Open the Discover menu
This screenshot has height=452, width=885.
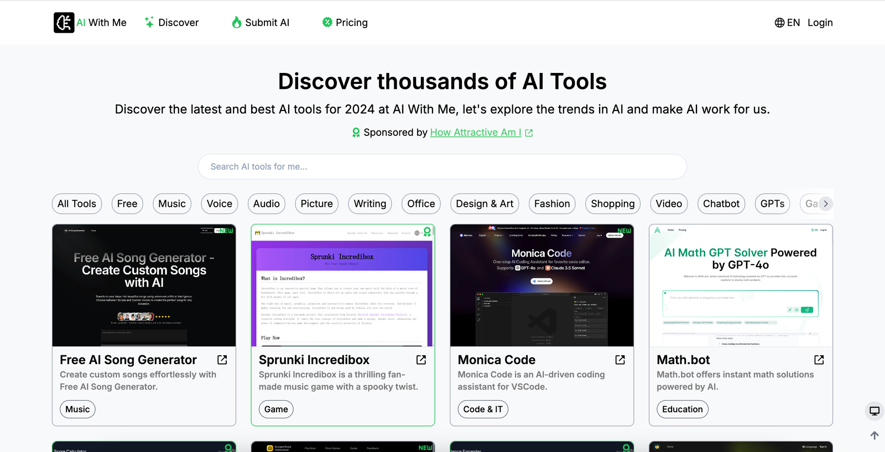point(171,23)
